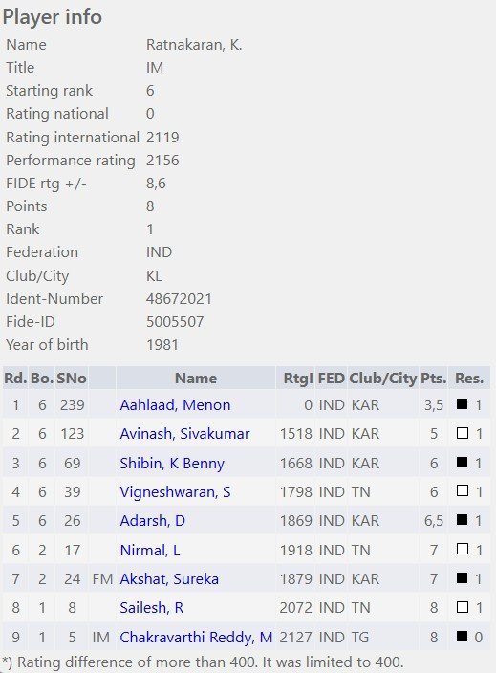Viewport: 496px width, 673px height.
Task: Click the Name column header
Action: click(x=196, y=379)
